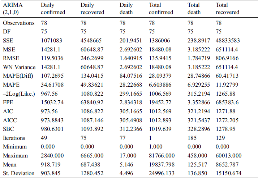Click the Total confirmed column header

(x=161, y=9)
